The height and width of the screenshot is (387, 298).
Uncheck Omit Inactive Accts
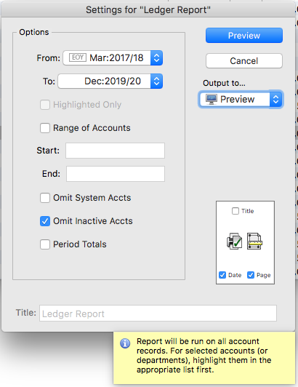(45, 221)
